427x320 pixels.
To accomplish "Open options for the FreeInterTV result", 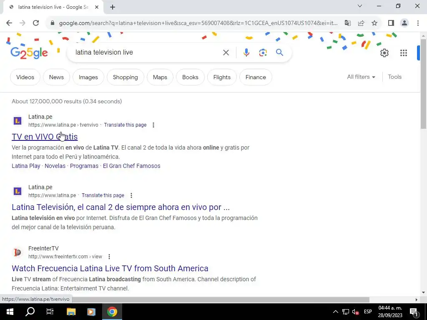I will [x=109, y=257].
